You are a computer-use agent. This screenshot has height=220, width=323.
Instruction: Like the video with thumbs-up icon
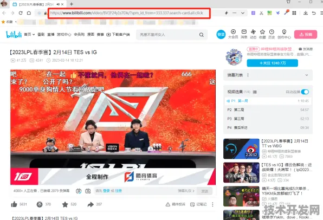click(x=14, y=204)
